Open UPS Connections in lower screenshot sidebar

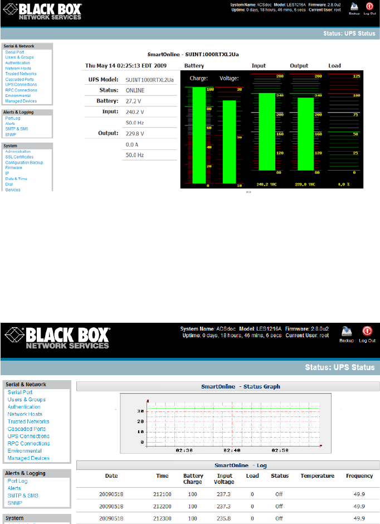29,436
